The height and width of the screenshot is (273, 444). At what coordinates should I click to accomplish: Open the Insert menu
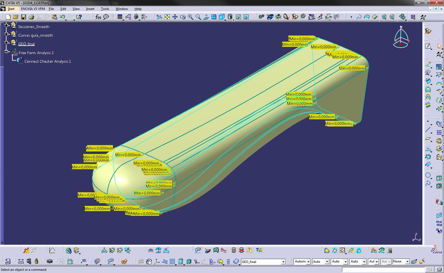pyautogui.click(x=90, y=9)
